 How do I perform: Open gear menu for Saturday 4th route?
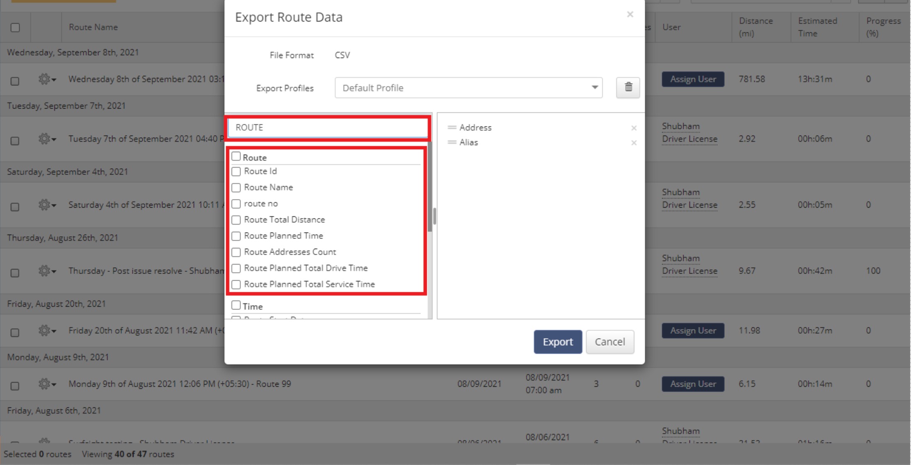click(47, 205)
